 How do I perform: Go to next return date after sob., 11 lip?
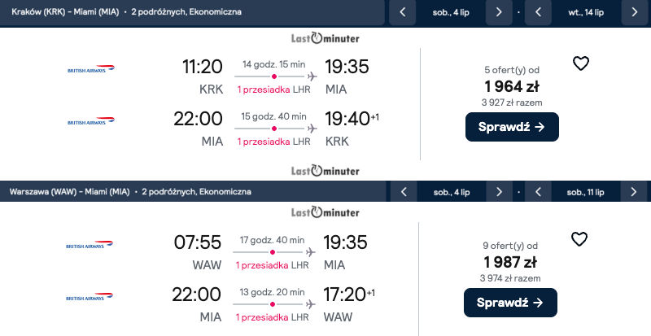tap(635, 192)
